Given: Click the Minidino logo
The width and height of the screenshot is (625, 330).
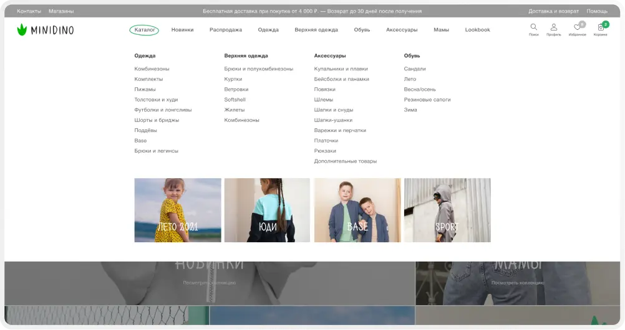Looking at the screenshot, I should click(45, 29).
